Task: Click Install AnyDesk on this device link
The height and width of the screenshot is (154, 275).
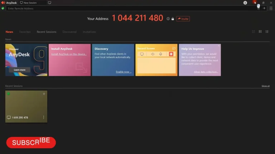Action: point(69,54)
